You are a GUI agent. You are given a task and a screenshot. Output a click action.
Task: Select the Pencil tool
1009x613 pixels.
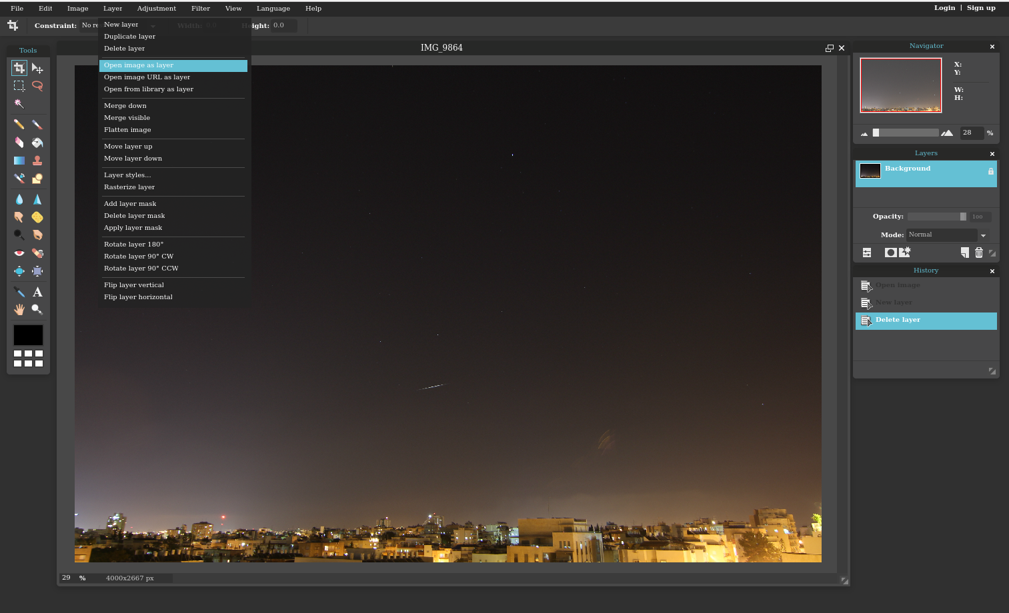[19, 125]
